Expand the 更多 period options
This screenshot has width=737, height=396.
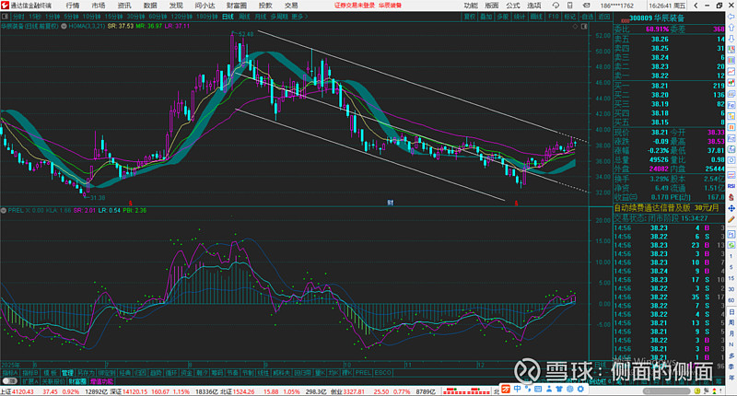[299, 17]
